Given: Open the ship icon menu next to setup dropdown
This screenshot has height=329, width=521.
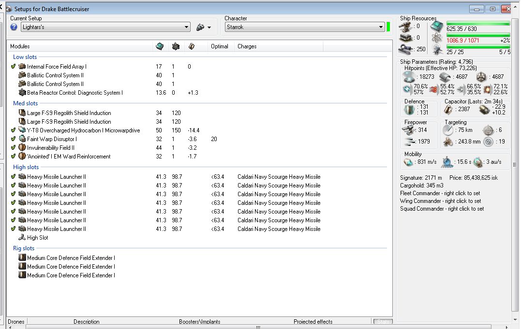Looking at the screenshot, I should (200, 27).
